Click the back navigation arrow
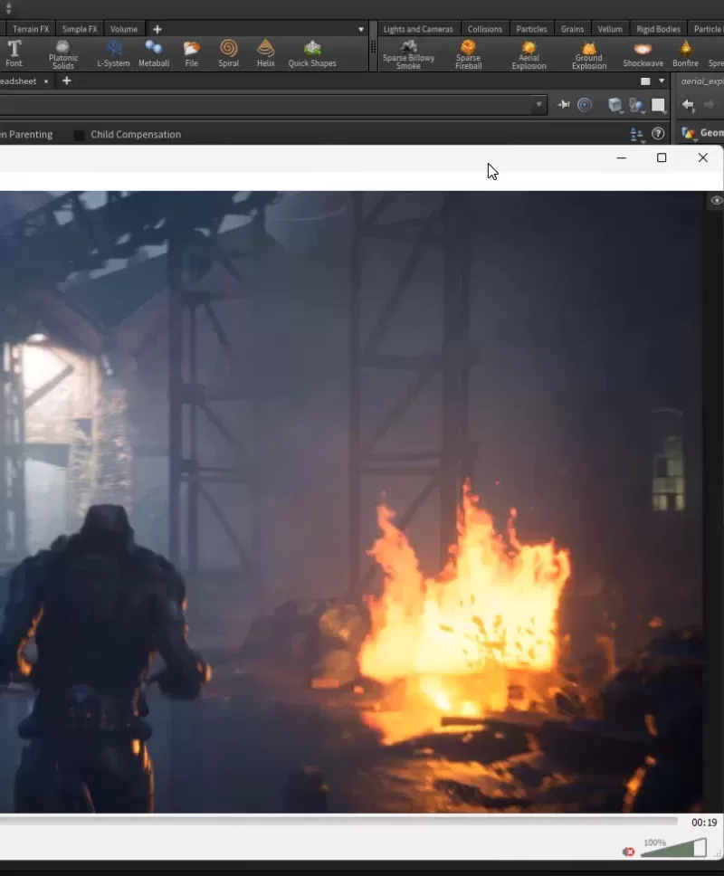 688,104
